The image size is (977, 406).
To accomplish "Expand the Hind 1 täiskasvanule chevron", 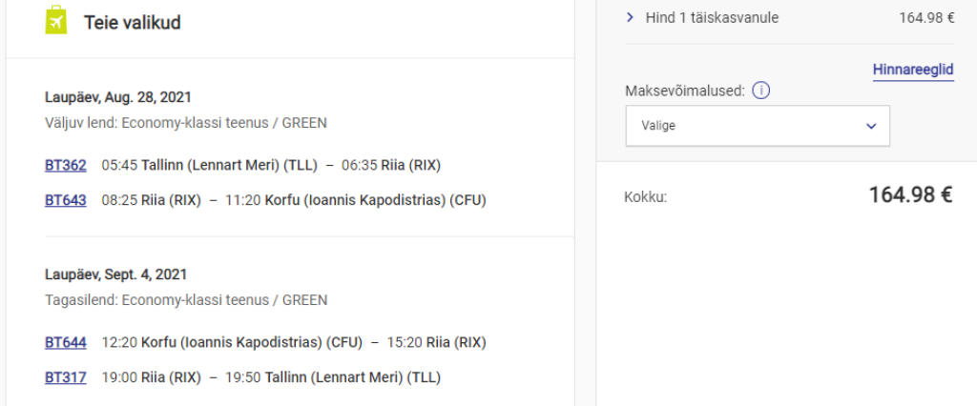I will tap(631, 17).
